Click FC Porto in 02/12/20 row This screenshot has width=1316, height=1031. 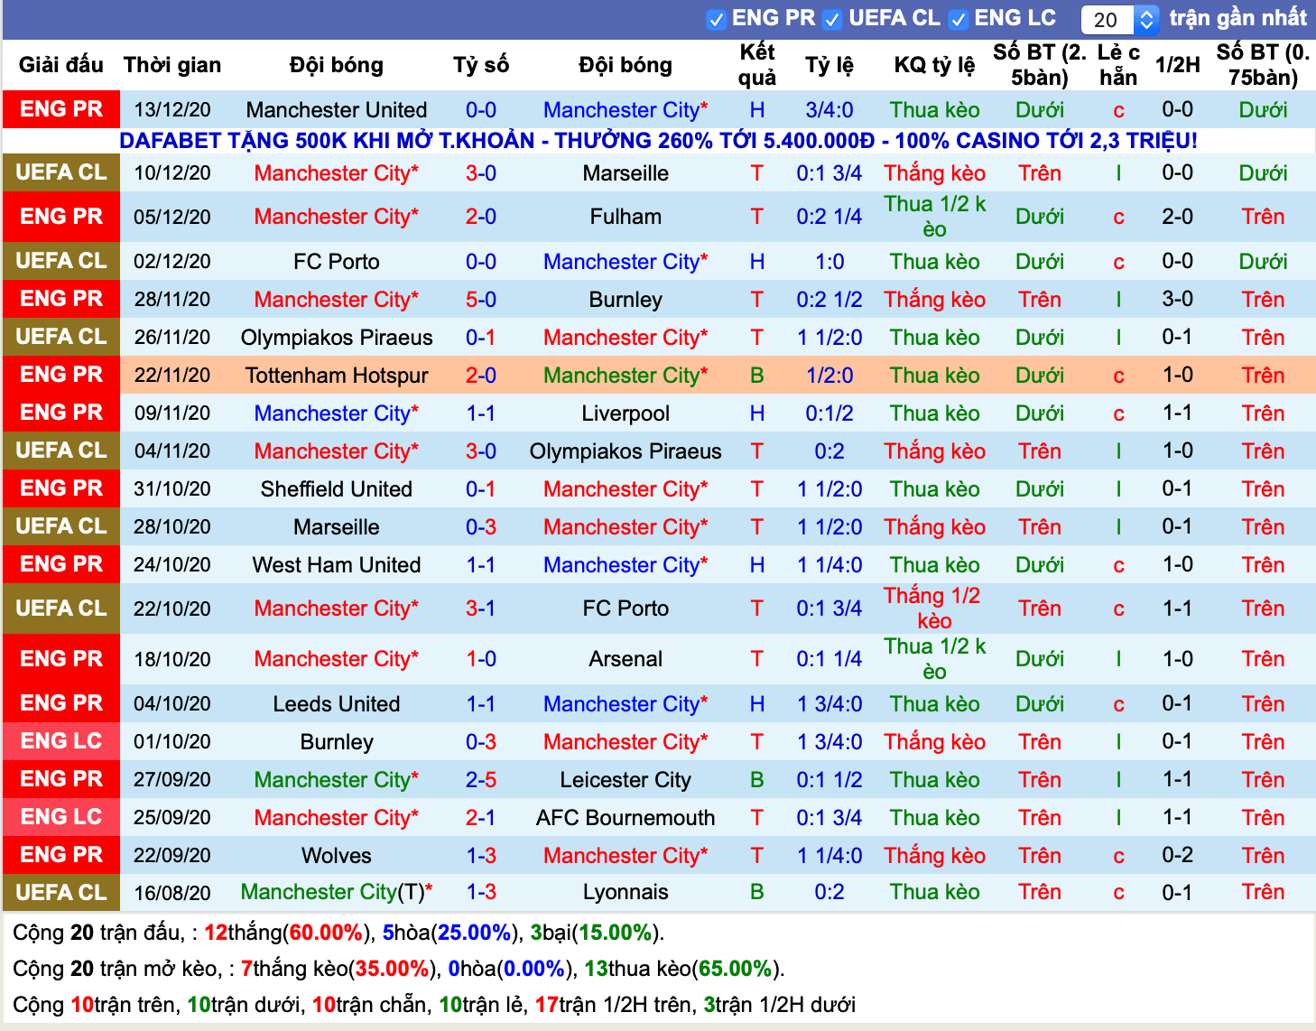pyautogui.click(x=337, y=262)
